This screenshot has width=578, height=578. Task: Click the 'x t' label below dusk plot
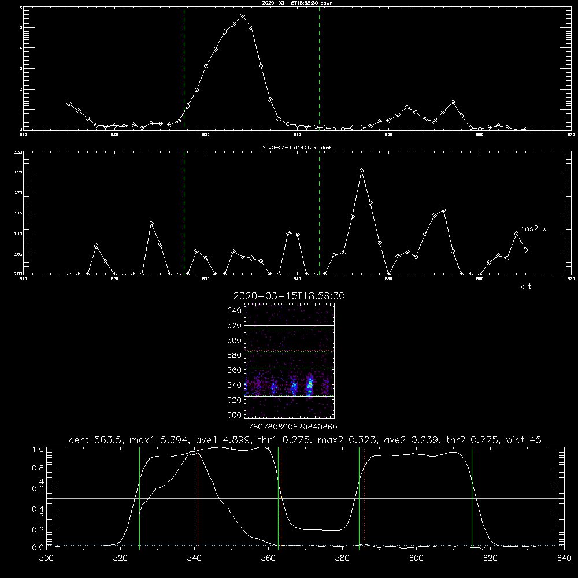(526, 287)
